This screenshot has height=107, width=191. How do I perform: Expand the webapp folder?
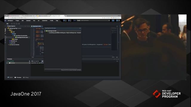pyautogui.click(x=12, y=39)
